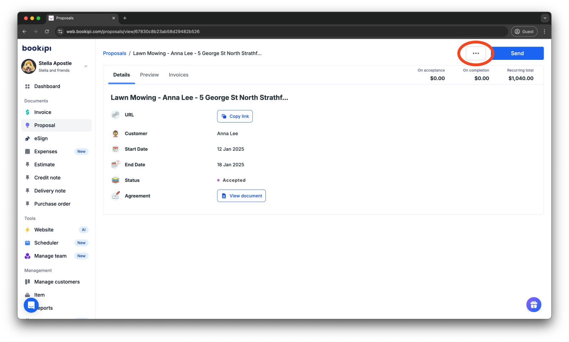Click the Credit note pin icon
The image size is (569, 342).
27,178
